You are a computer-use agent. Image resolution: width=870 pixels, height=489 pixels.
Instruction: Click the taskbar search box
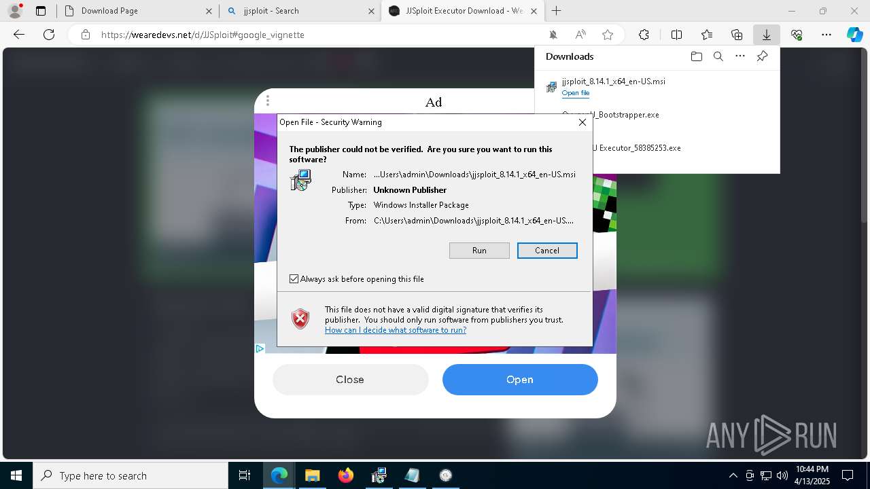tap(130, 475)
